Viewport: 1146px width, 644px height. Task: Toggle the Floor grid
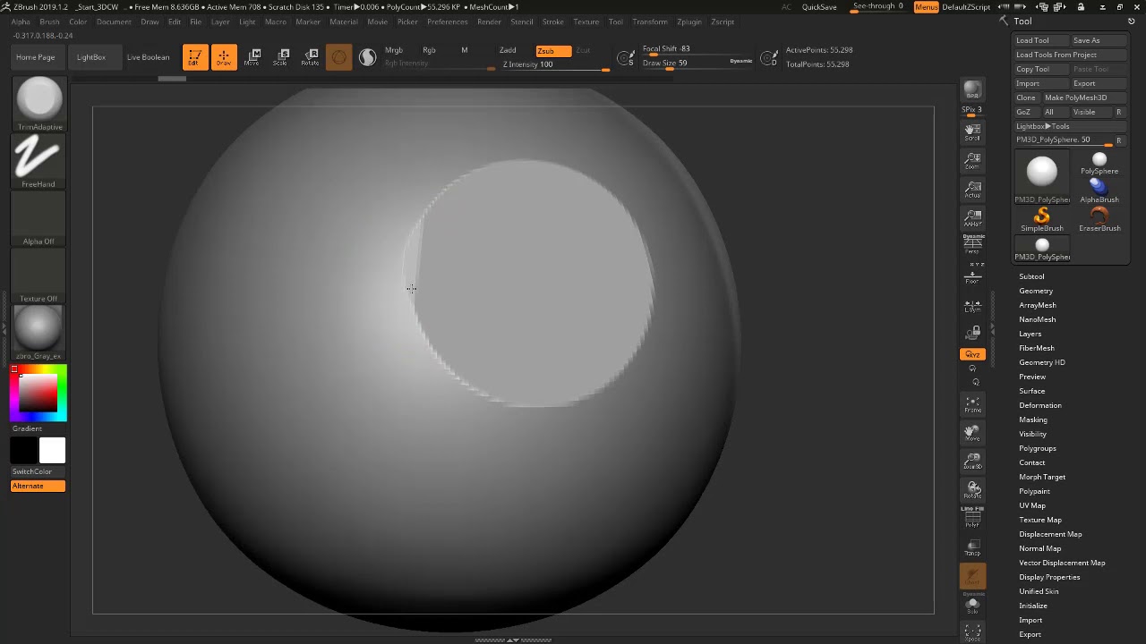point(972,275)
